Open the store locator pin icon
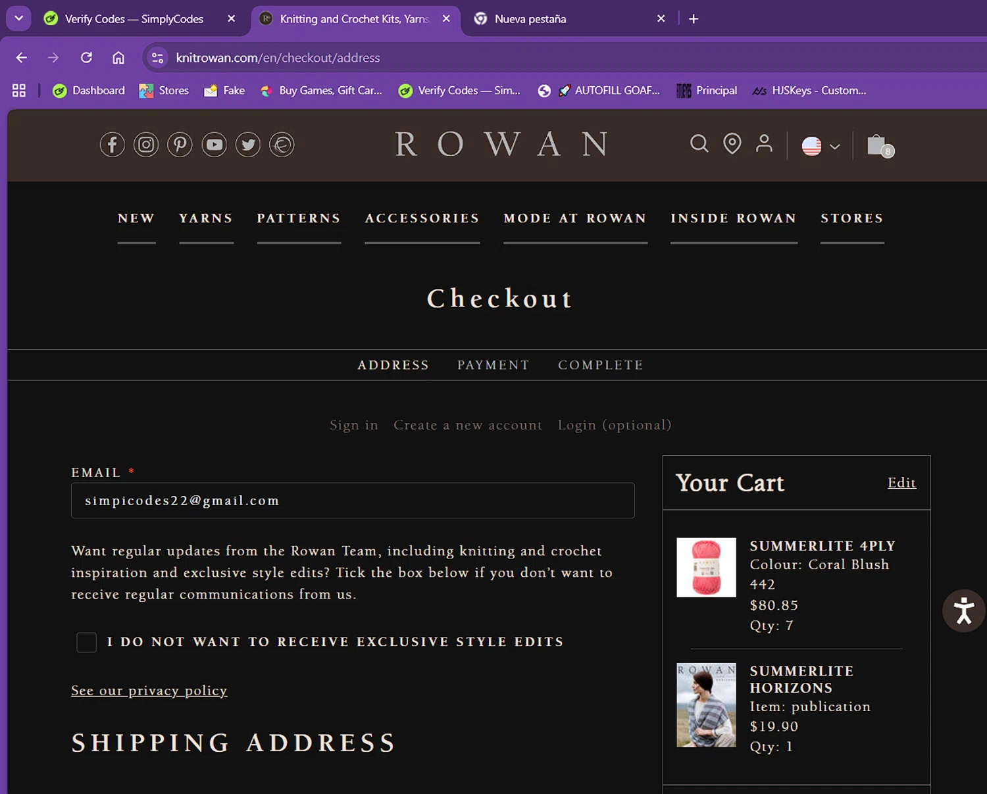987x794 pixels. coord(732,143)
